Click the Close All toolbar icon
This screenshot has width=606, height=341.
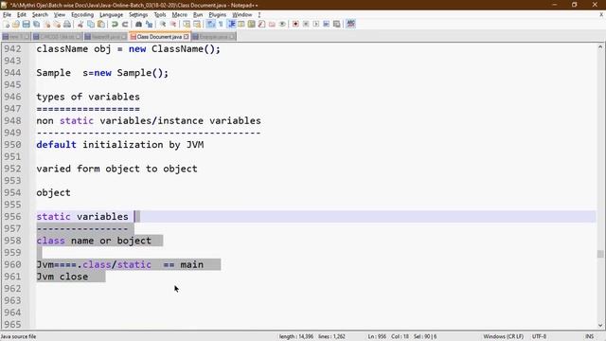pyautogui.click(x=57, y=24)
